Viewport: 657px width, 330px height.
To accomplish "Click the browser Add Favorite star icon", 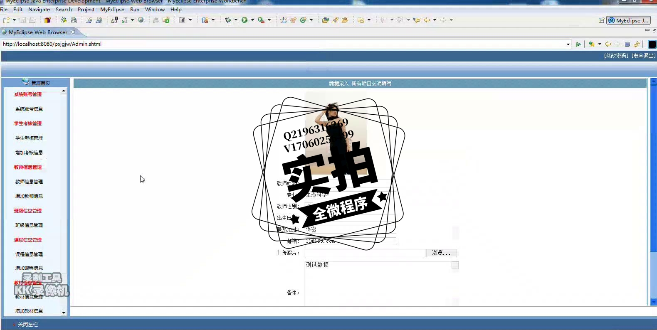I will 592,44.
